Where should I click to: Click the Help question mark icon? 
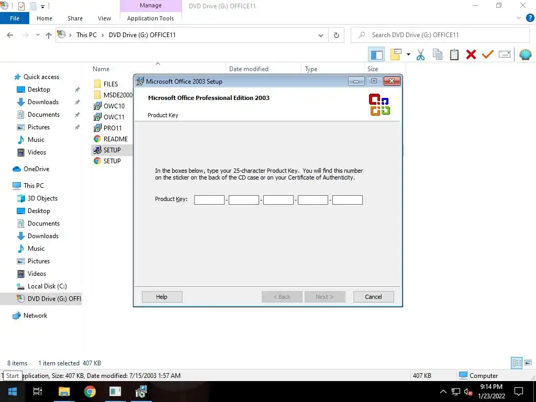[530, 18]
